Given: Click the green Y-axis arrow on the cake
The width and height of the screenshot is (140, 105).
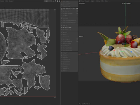Looking at the screenshot, I should tap(126, 37).
